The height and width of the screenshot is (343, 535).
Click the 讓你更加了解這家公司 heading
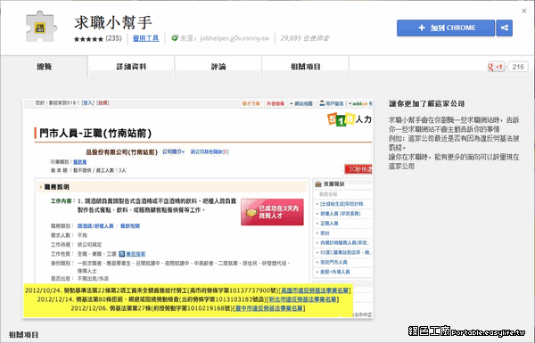coord(427,103)
